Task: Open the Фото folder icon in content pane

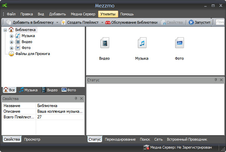Action: point(179,44)
